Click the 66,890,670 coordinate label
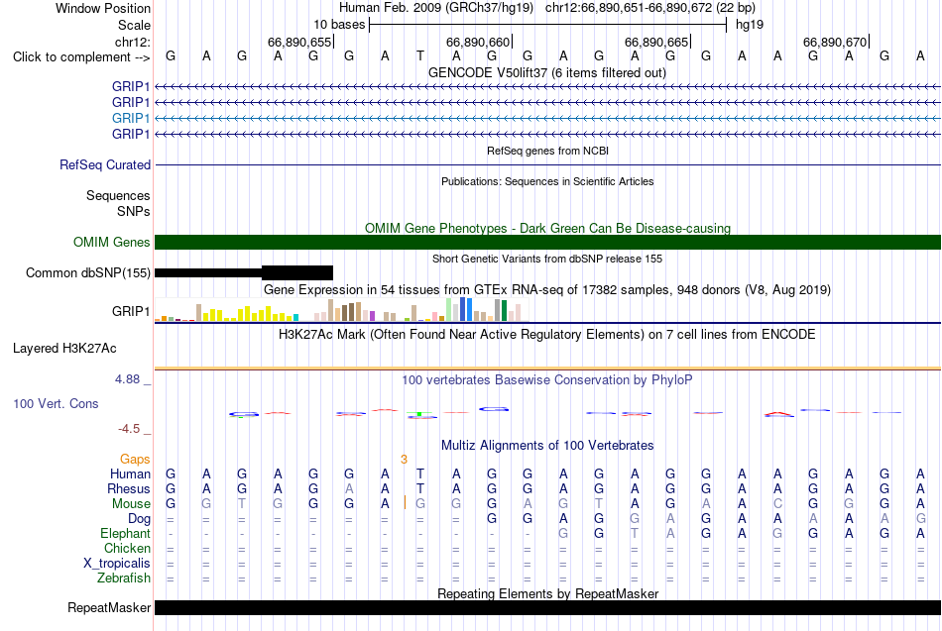This screenshot has height=631, width=942. (835, 42)
